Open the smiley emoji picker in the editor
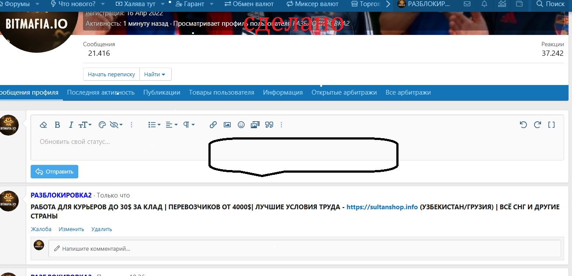This screenshot has height=276, width=572. 241,125
